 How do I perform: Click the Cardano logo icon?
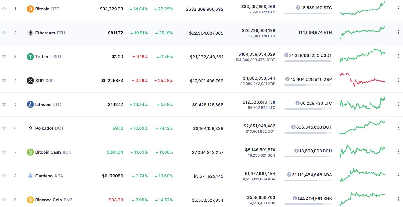point(30,176)
